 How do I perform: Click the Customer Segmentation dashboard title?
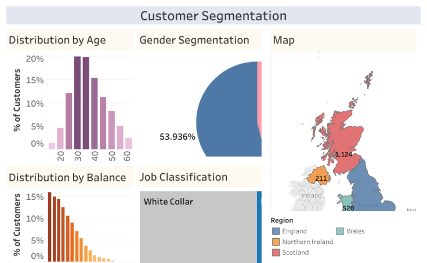pos(213,16)
